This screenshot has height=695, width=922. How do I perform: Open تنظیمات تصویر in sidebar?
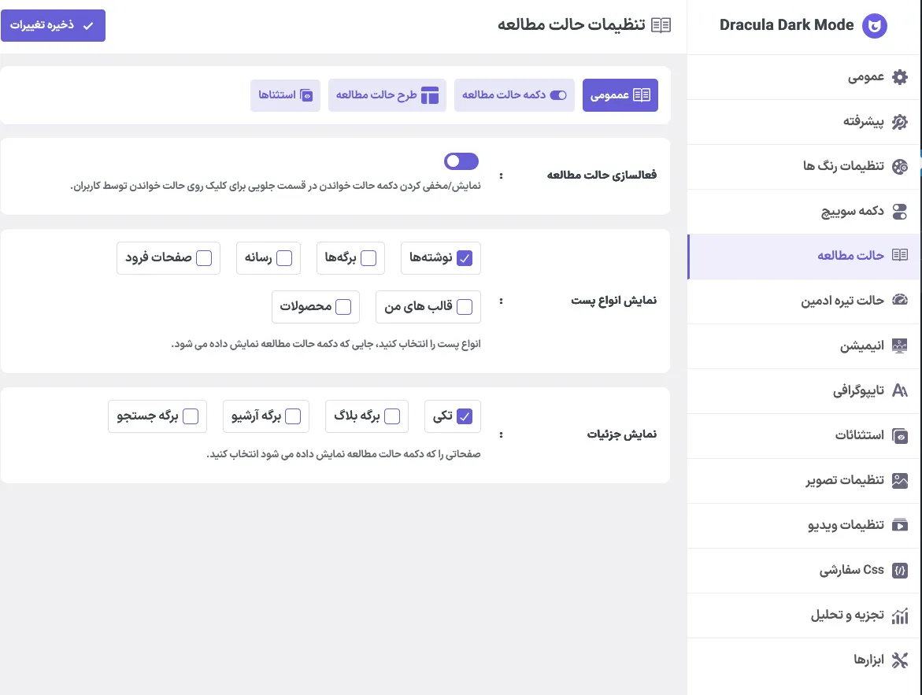pyautogui.click(x=803, y=480)
